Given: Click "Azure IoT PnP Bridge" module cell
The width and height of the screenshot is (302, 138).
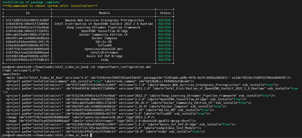Looking at the screenshot, I should 104,56.
